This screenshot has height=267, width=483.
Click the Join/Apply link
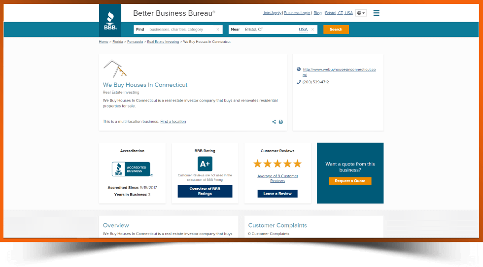(272, 13)
